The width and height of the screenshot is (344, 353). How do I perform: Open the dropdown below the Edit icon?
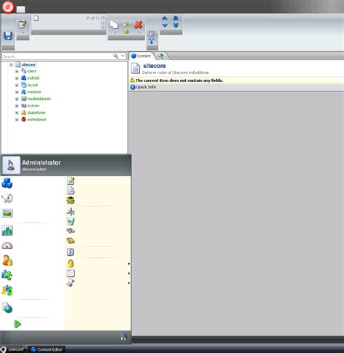[x=23, y=33]
